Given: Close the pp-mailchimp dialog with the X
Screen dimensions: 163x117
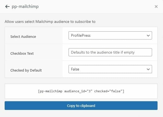Looking at the screenshot, I should (x=156, y=7).
